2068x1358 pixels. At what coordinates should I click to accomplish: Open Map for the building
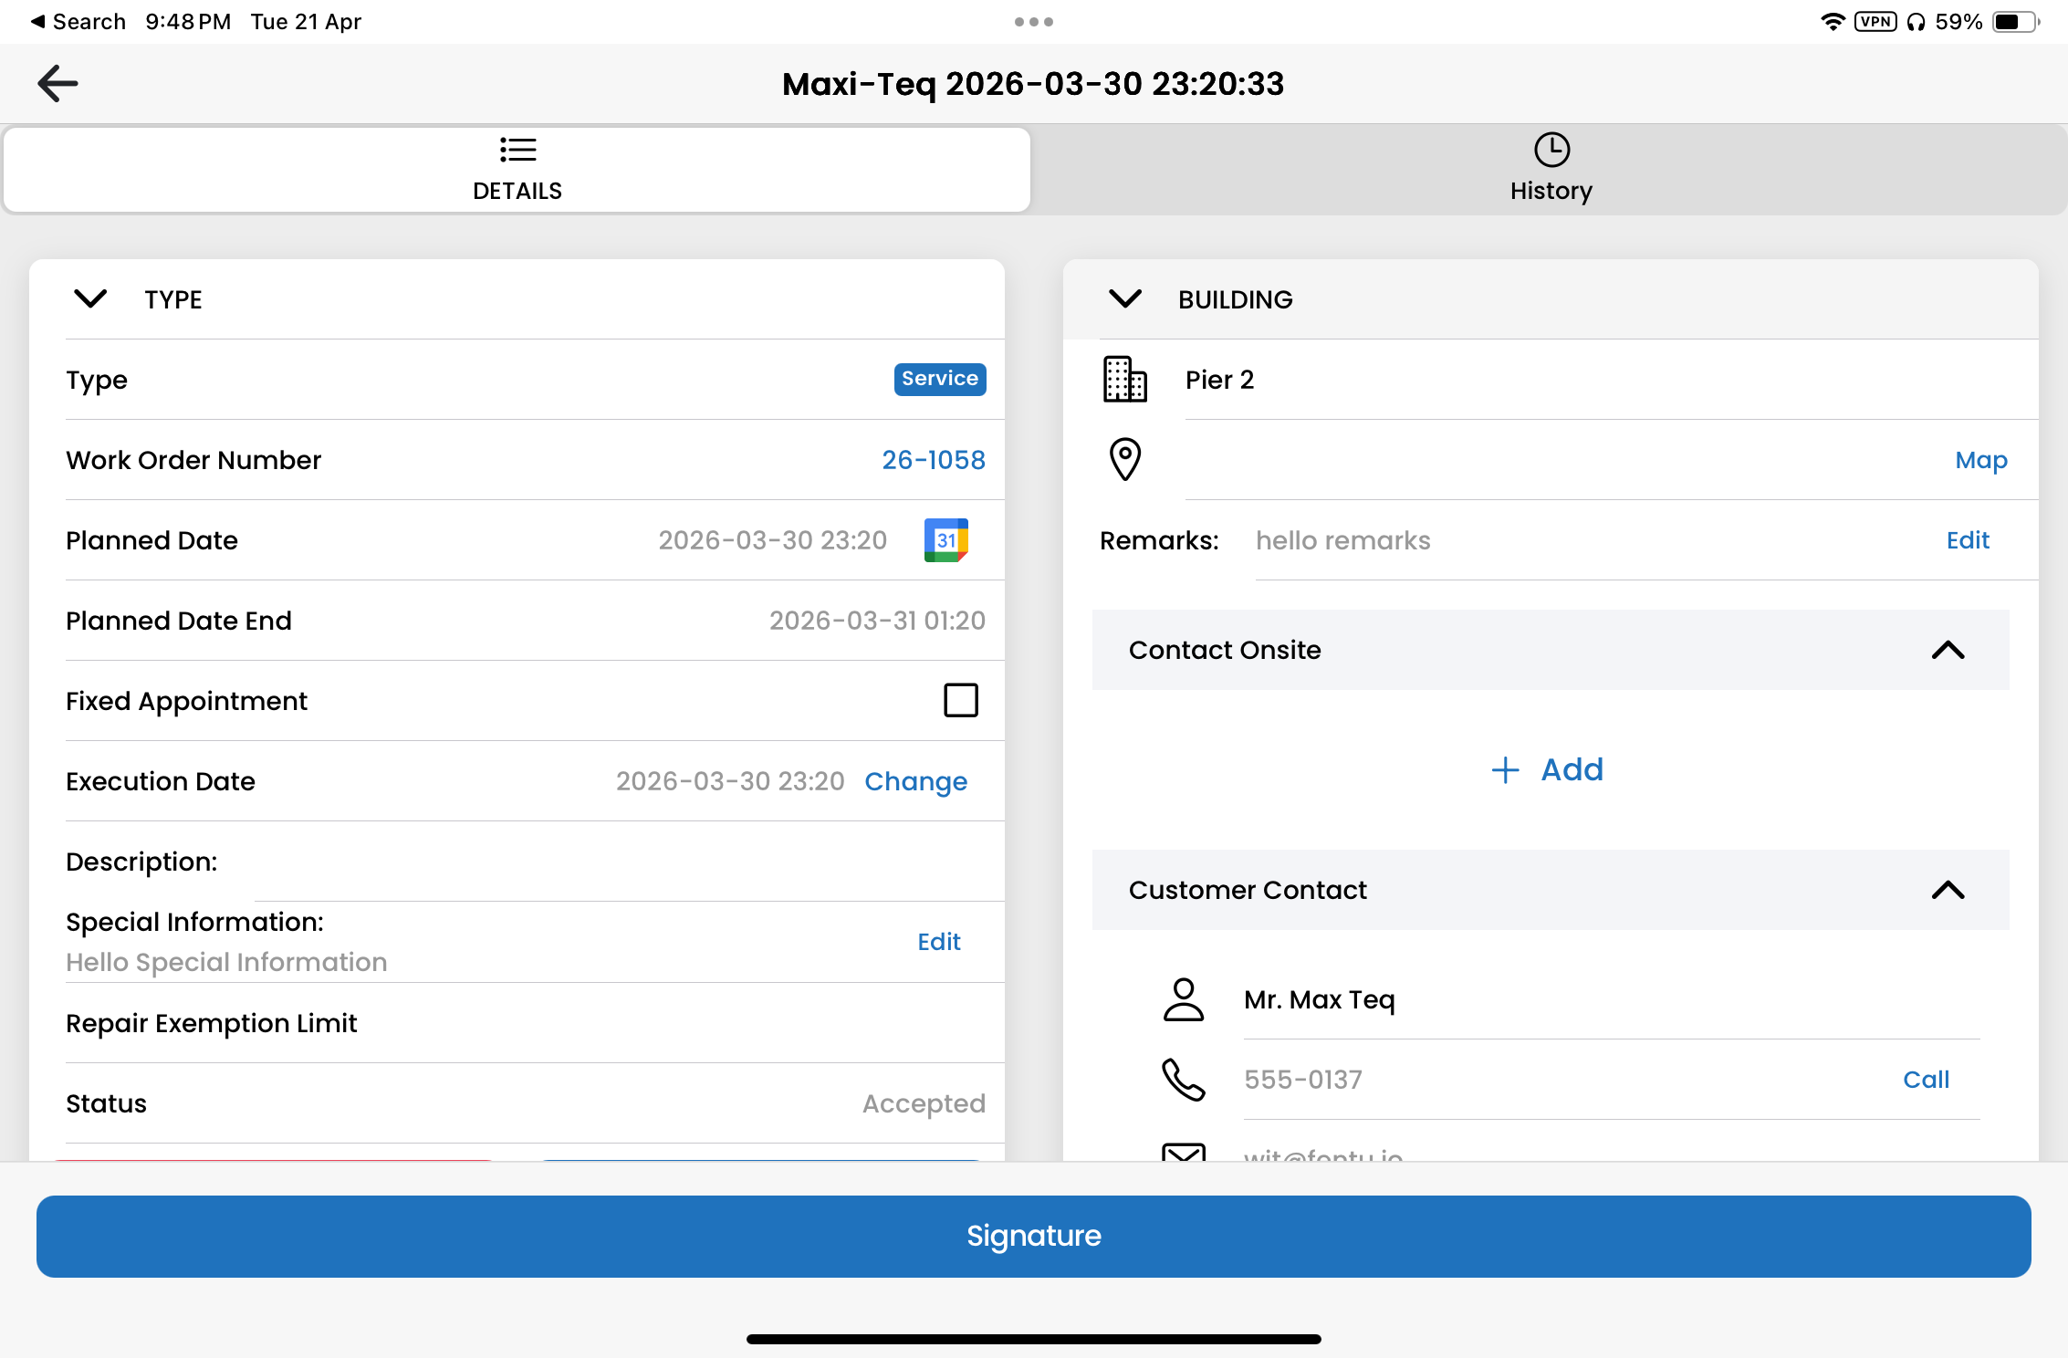[1981, 460]
